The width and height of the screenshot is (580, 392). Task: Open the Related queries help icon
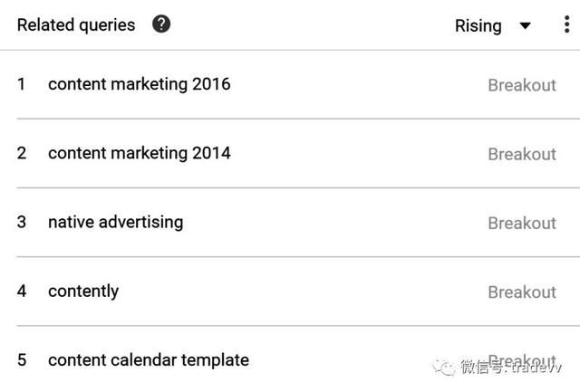pos(161,24)
